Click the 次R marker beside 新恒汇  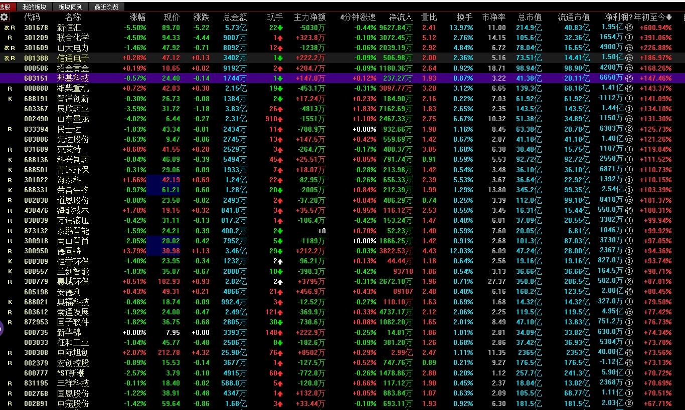(x=10, y=28)
